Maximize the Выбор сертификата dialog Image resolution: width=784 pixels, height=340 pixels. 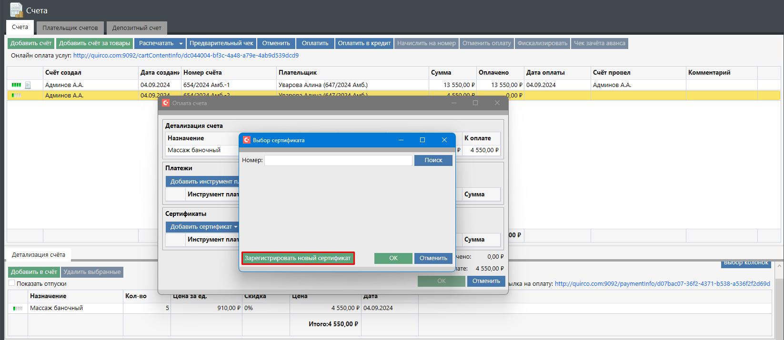(x=422, y=140)
